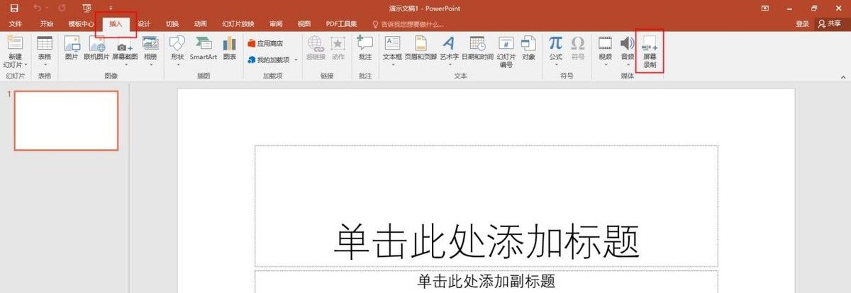Open the 模板中心 tab

pyautogui.click(x=81, y=24)
